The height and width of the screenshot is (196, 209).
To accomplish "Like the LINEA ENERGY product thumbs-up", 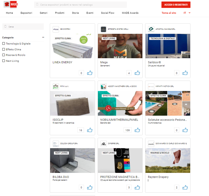I will tap(90, 73).
